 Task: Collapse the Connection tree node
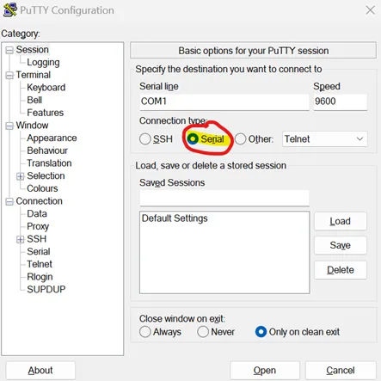point(9,201)
